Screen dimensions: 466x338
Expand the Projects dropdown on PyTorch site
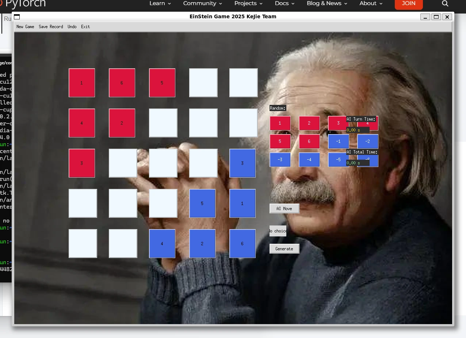248,3
